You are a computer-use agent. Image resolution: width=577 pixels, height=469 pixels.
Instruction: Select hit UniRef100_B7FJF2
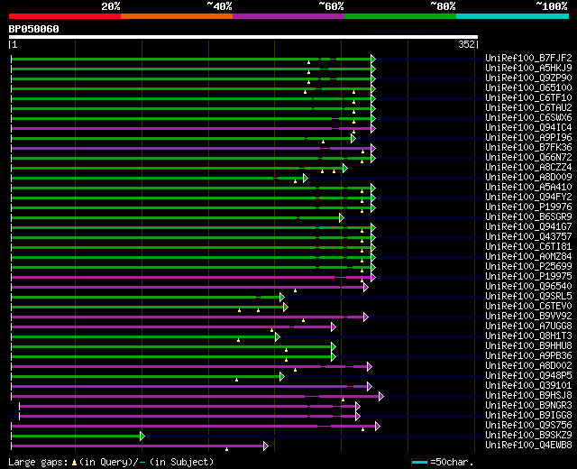[528, 58]
